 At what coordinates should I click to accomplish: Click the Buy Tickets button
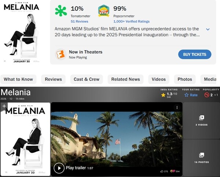click(194, 54)
